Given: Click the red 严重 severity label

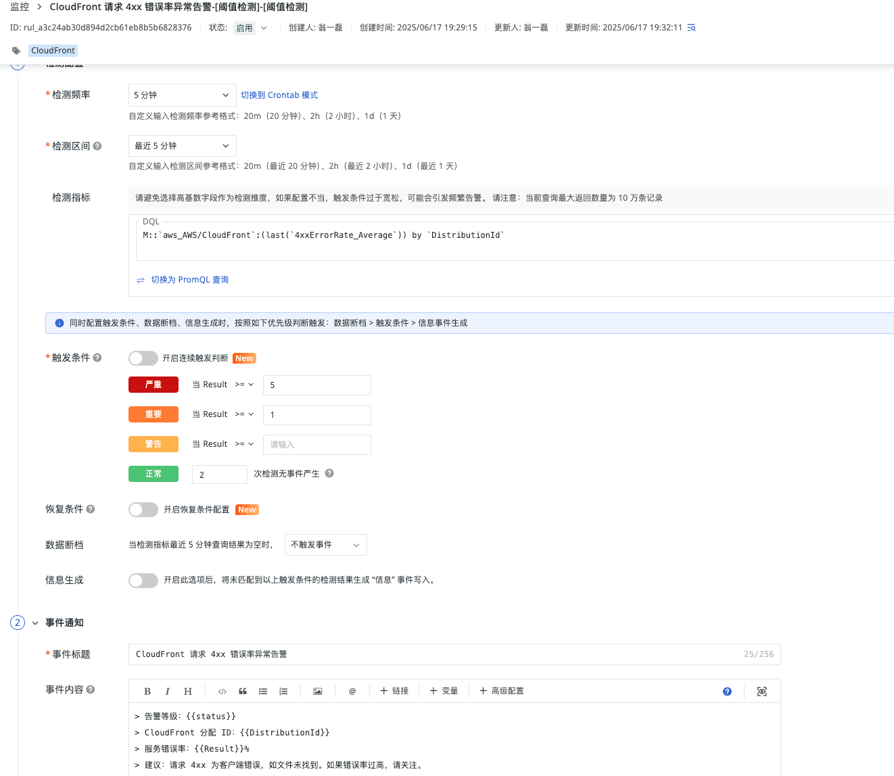Looking at the screenshot, I should (x=154, y=385).
